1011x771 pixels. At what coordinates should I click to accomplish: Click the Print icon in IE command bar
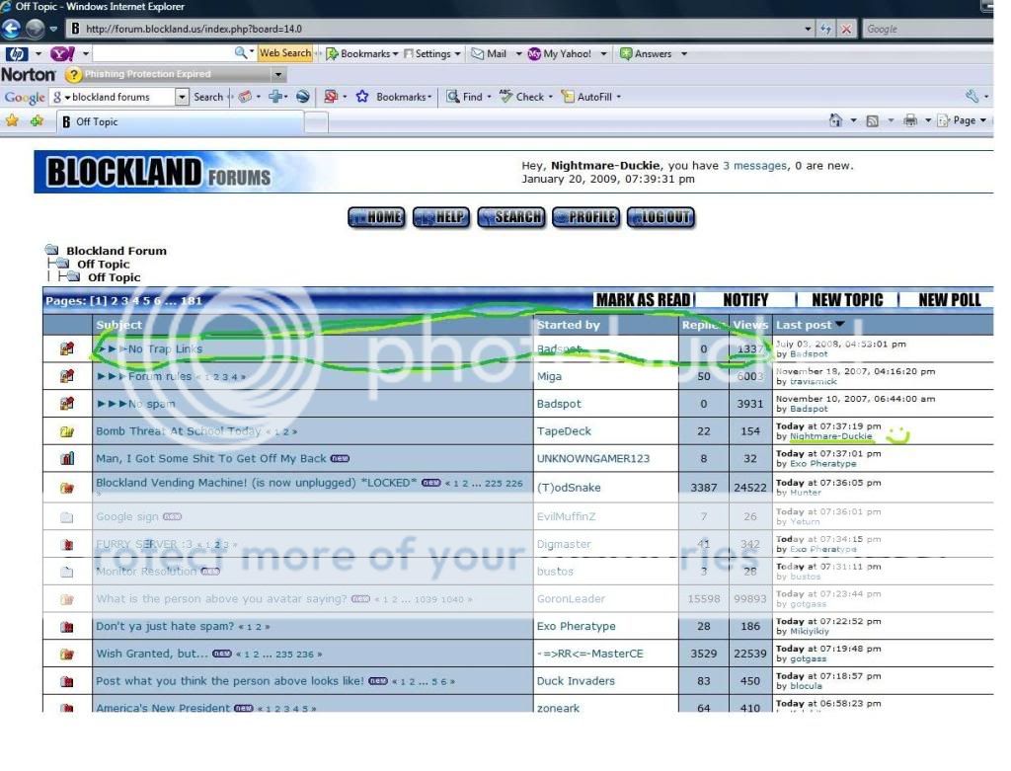click(x=910, y=120)
